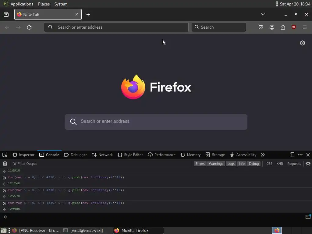The image size is (312, 234).
Task: Toggle the Errors filter
Action: [x=200, y=164]
